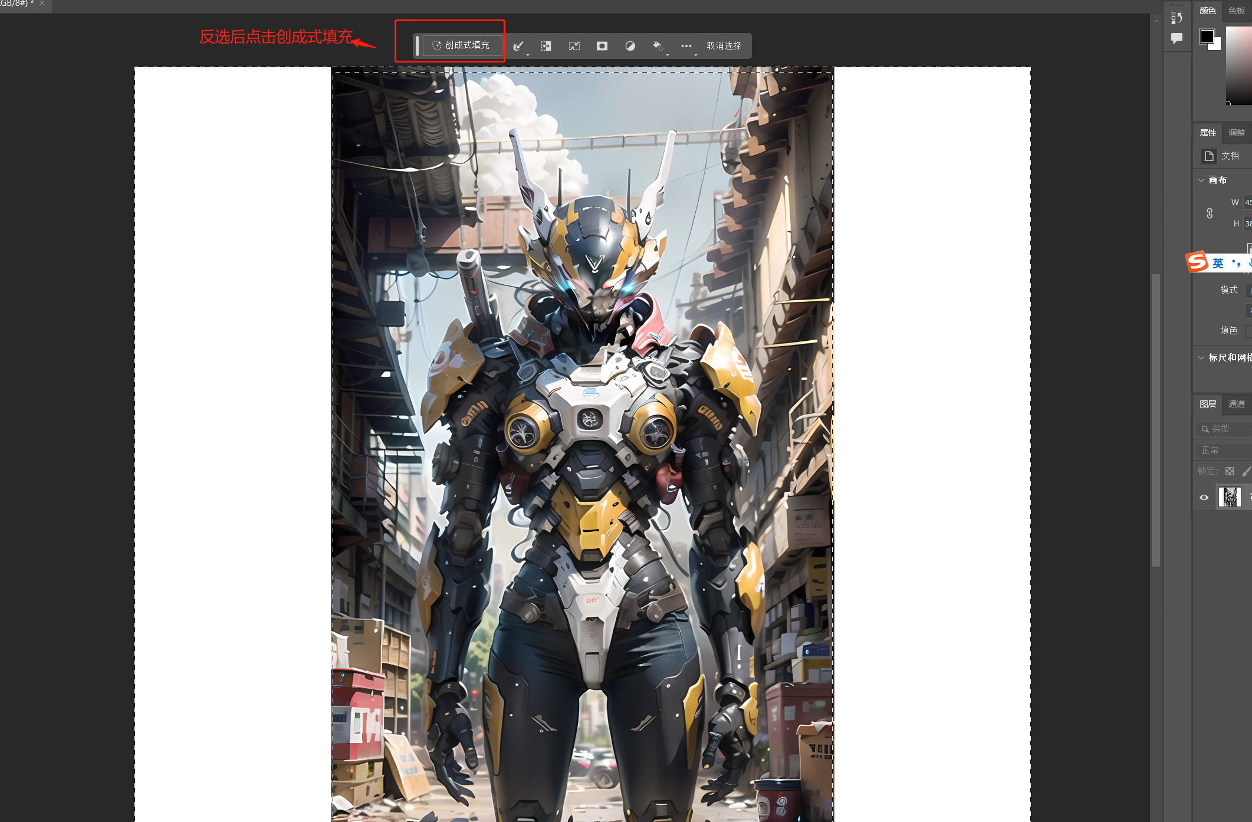Open the 正常 blend mode dropdown

click(1224, 451)
